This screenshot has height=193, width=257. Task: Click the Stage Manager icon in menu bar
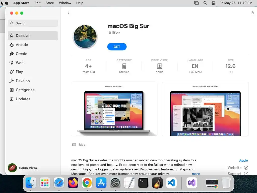pos(196,3)
